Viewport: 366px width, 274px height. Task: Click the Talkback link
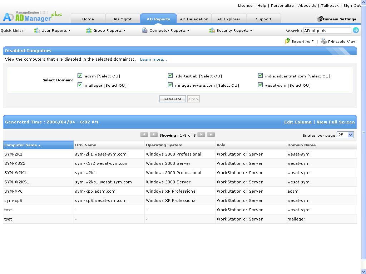point(330,6)
